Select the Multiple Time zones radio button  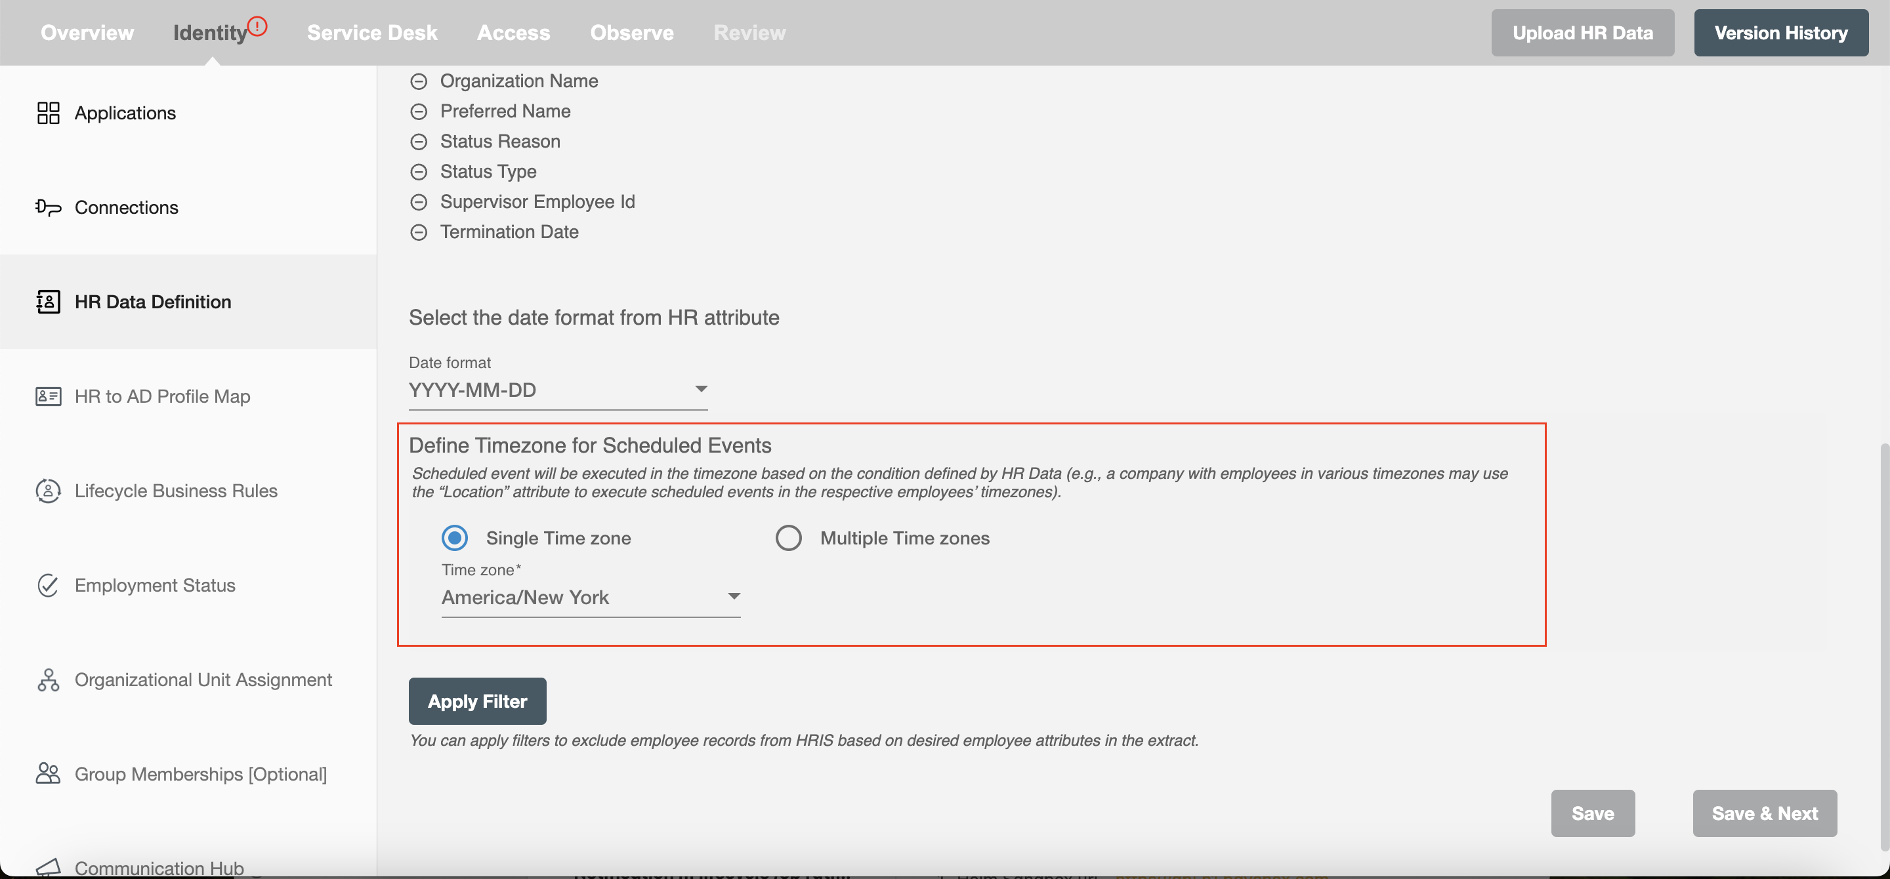(788, 539)
